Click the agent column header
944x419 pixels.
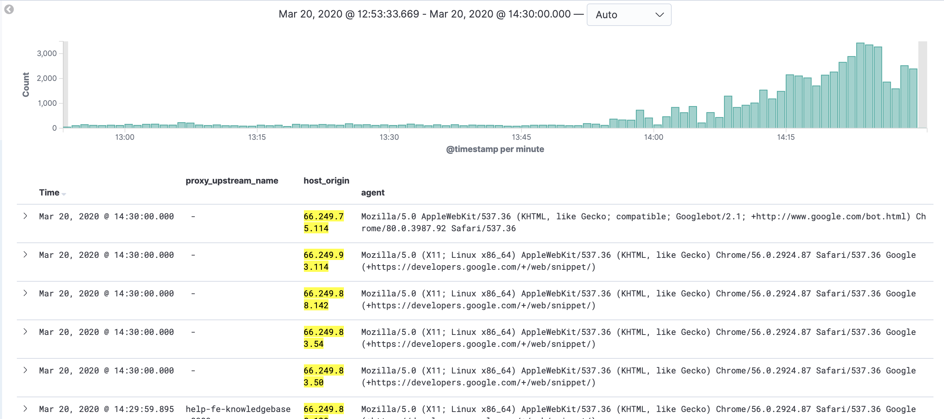click(373, 192)
